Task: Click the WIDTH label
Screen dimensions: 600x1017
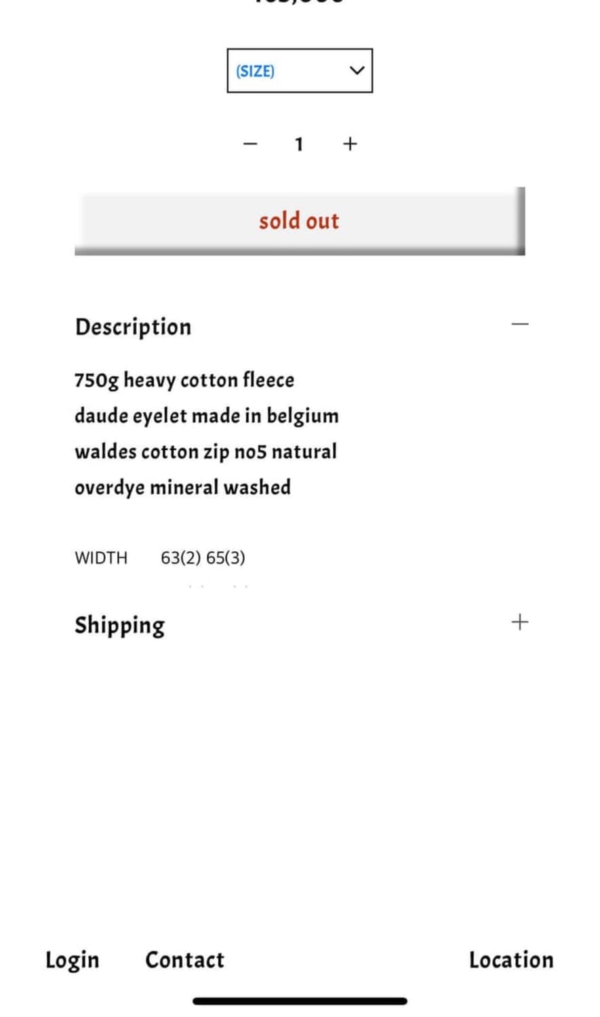Action: [101, 558]
